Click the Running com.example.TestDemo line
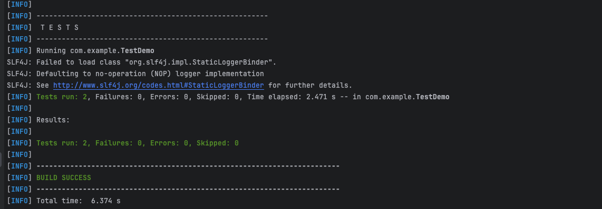 pos(95,50)
